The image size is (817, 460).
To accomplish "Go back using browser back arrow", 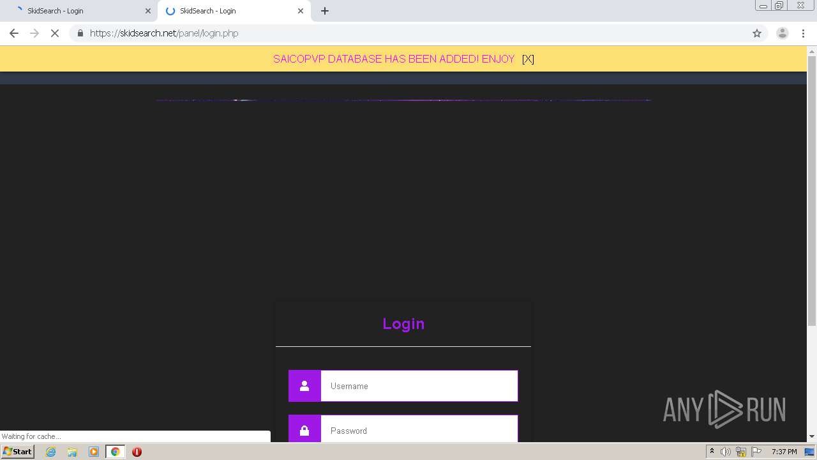I will [x=14, y=33].
